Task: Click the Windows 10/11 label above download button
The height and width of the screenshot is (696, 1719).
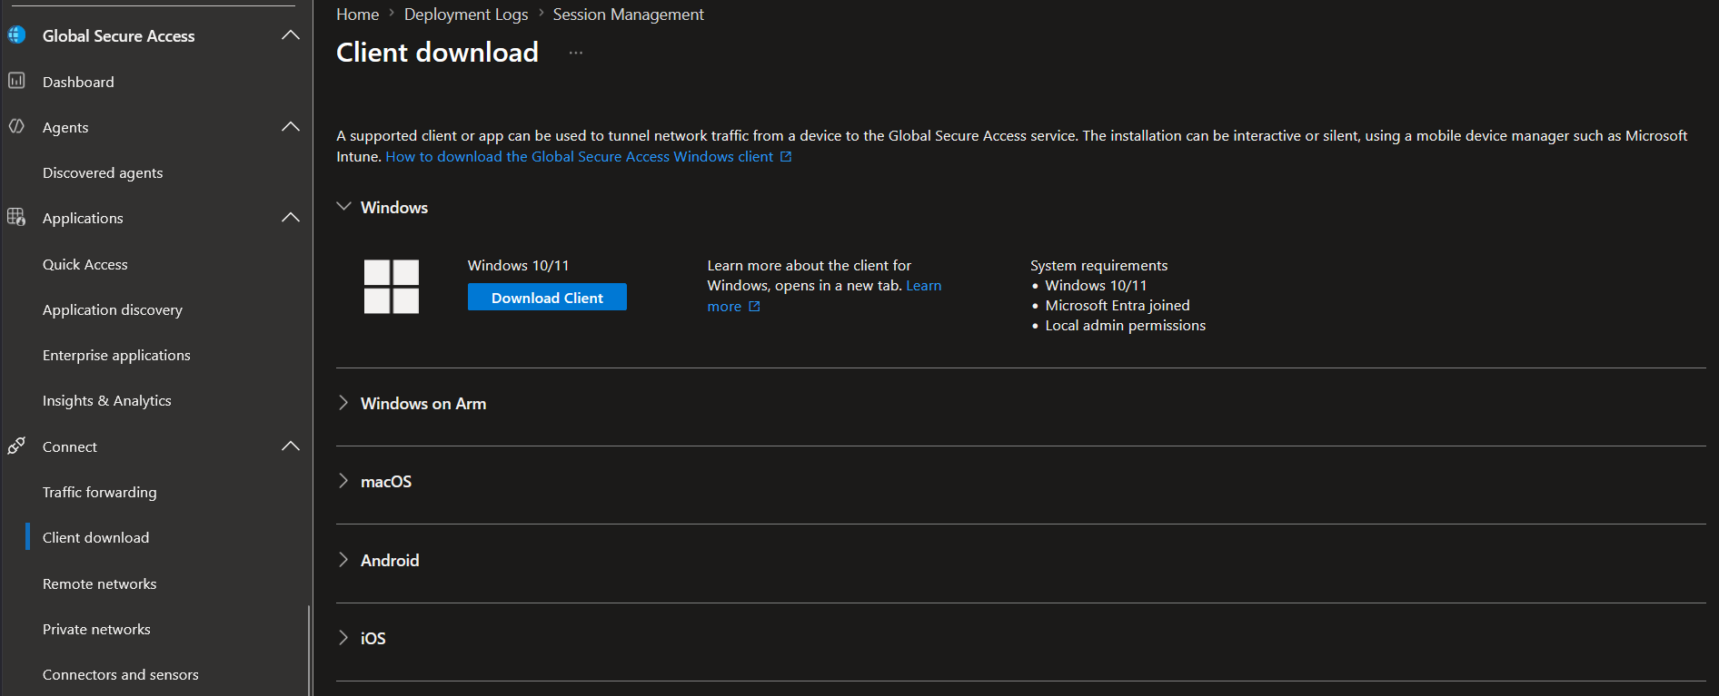Action: click(519, 265)
